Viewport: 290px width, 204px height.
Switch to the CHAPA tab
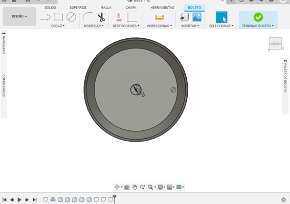(x=131, y=8)
